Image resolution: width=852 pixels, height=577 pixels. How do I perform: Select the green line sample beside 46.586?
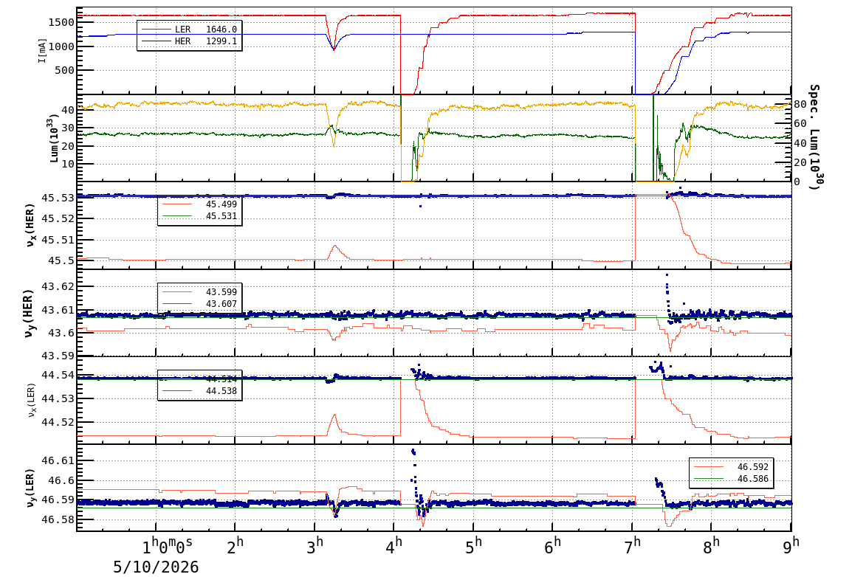point(709,479)
